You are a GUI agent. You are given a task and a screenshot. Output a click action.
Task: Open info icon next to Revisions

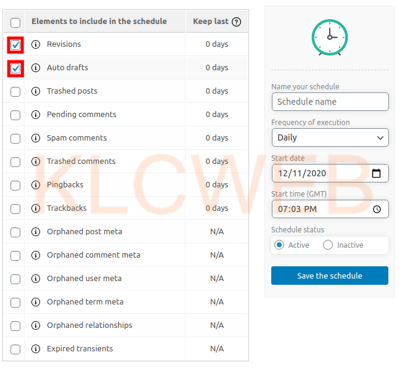(36, 44)
